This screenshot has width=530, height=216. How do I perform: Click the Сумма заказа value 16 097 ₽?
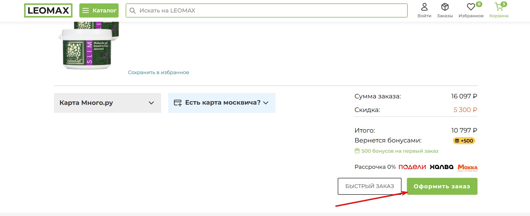464,96
